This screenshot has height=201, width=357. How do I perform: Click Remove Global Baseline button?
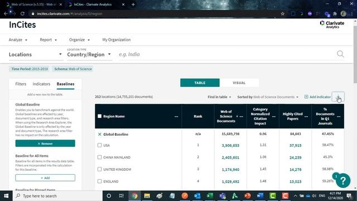tap(45, 143)
